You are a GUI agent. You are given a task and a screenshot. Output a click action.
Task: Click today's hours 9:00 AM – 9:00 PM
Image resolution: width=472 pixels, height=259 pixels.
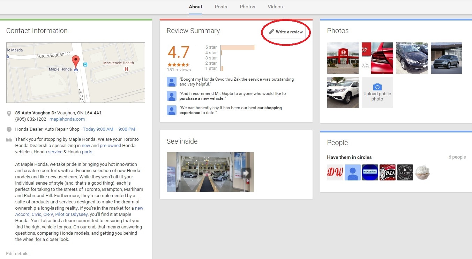tap(109, 129)
